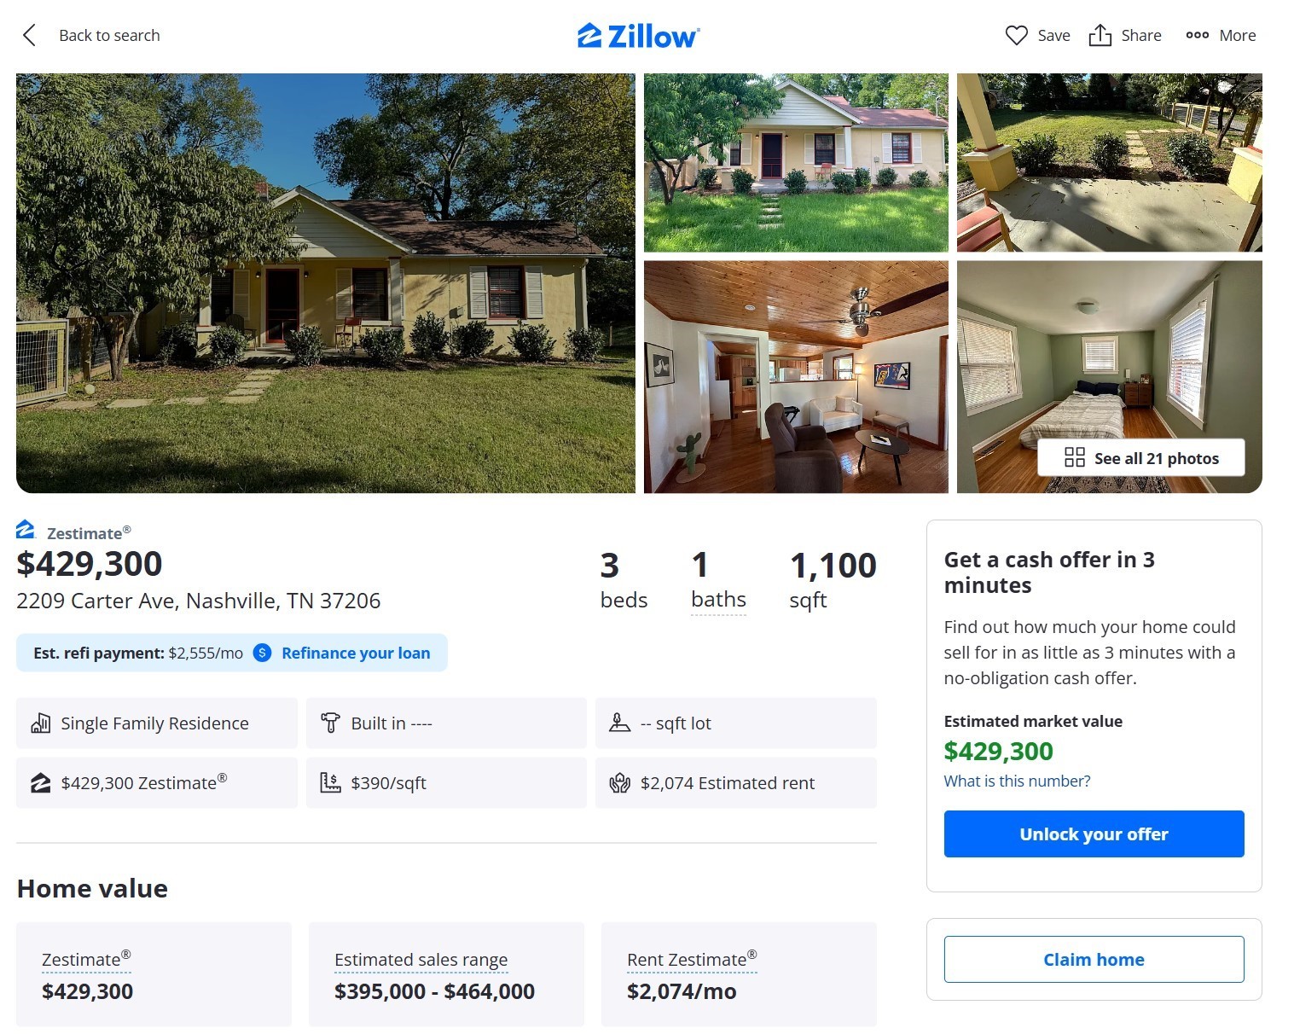Screen dimensions: 1294x1034
Task: Click the dollar icon by refinance
Action: point(263,653)
